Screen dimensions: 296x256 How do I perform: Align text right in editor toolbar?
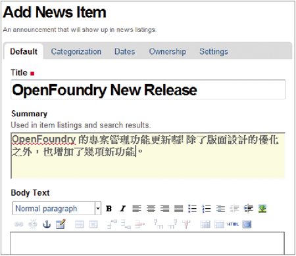click(x=164, y=209)
